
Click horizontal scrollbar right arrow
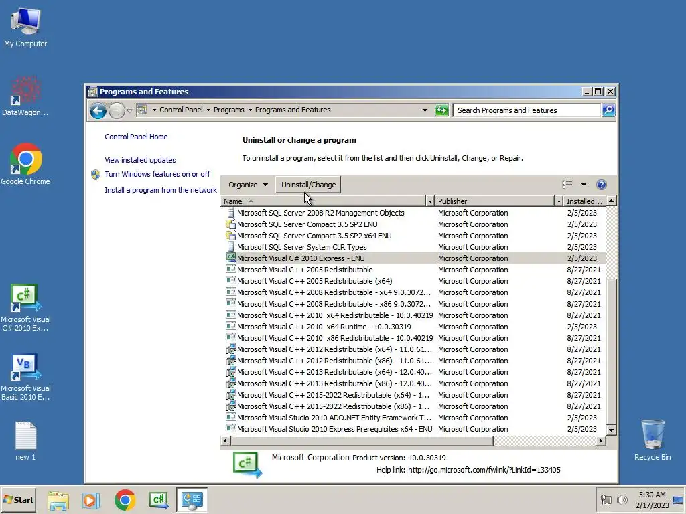click(601, 440)
